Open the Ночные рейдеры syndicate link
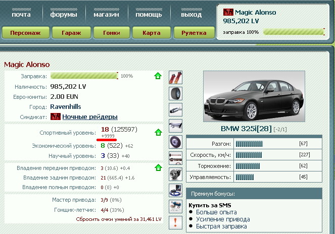 [90, 116]
